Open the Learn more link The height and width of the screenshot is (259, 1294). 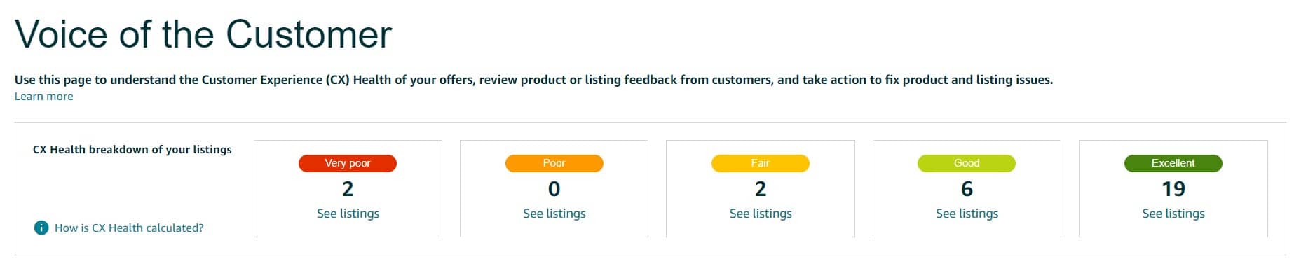44,97
